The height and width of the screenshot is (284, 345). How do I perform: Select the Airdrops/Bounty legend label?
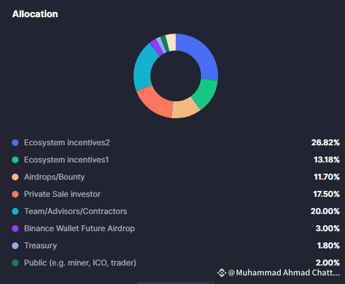click(x=54, y=177)
